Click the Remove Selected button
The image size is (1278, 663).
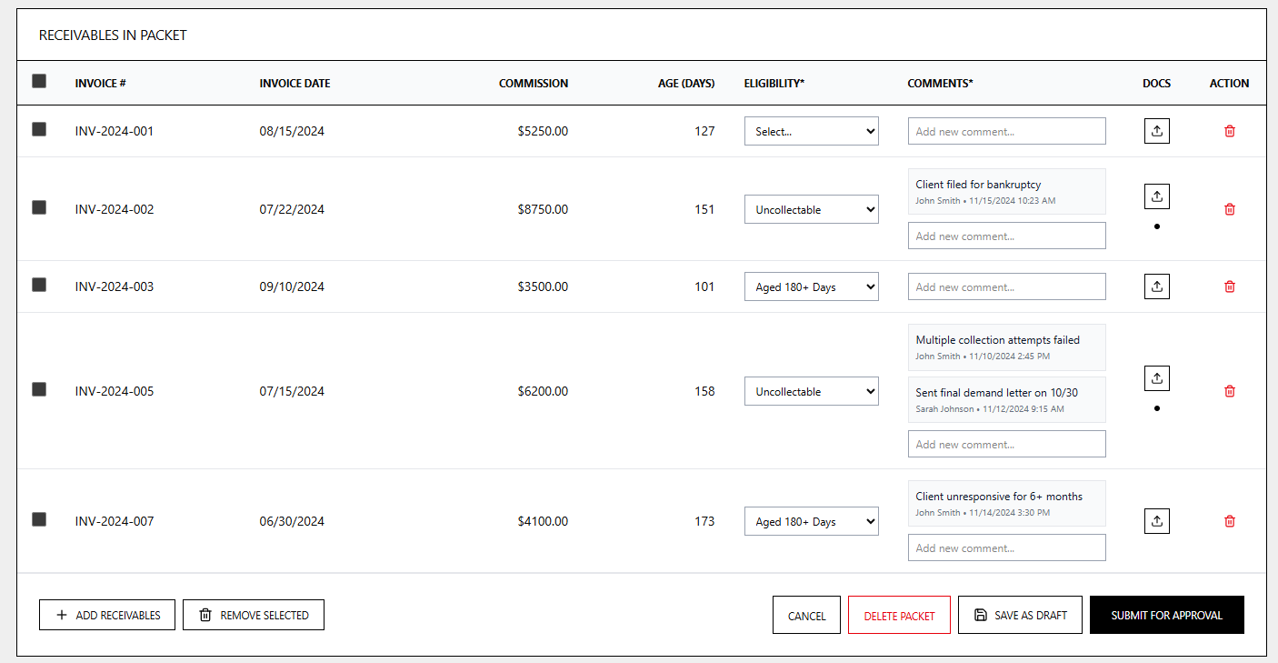coord(253,614)
